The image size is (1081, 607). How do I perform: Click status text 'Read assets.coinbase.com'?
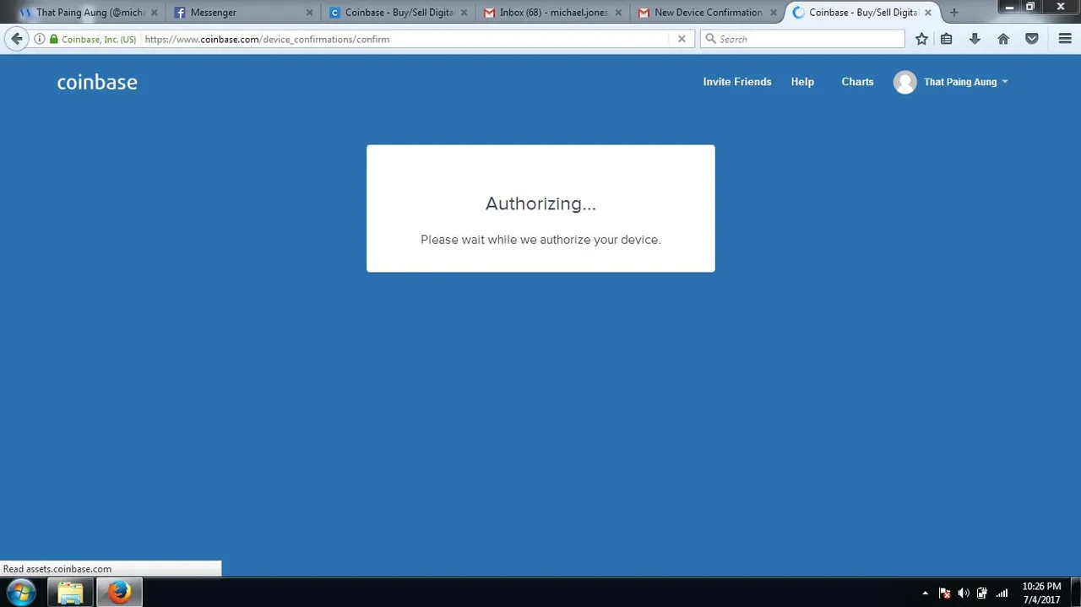(x=57, y=569)
